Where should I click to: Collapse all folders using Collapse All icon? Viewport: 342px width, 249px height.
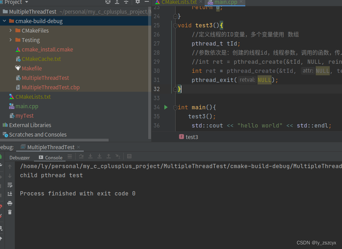point(126,2)
